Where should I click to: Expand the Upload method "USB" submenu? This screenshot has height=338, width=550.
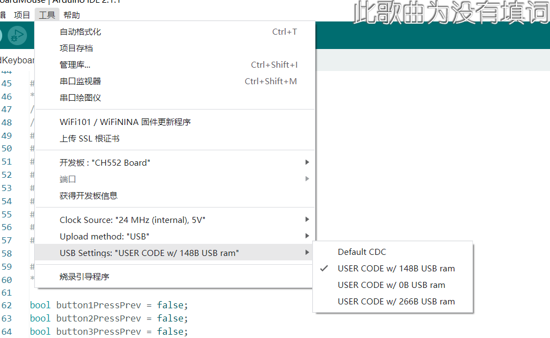175,236
